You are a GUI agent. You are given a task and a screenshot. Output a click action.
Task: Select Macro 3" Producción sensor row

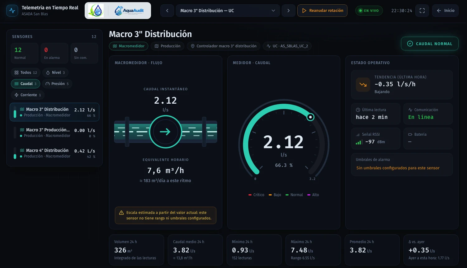click(54, 133)
